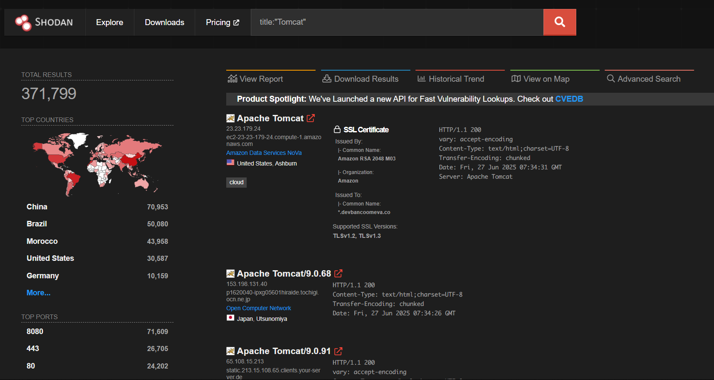Filter by port 443
The height and width of the screenshot is (380, 714).
[x=33, y=349]
